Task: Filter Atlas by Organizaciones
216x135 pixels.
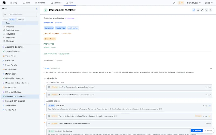Action: click(x=20, y=30)
